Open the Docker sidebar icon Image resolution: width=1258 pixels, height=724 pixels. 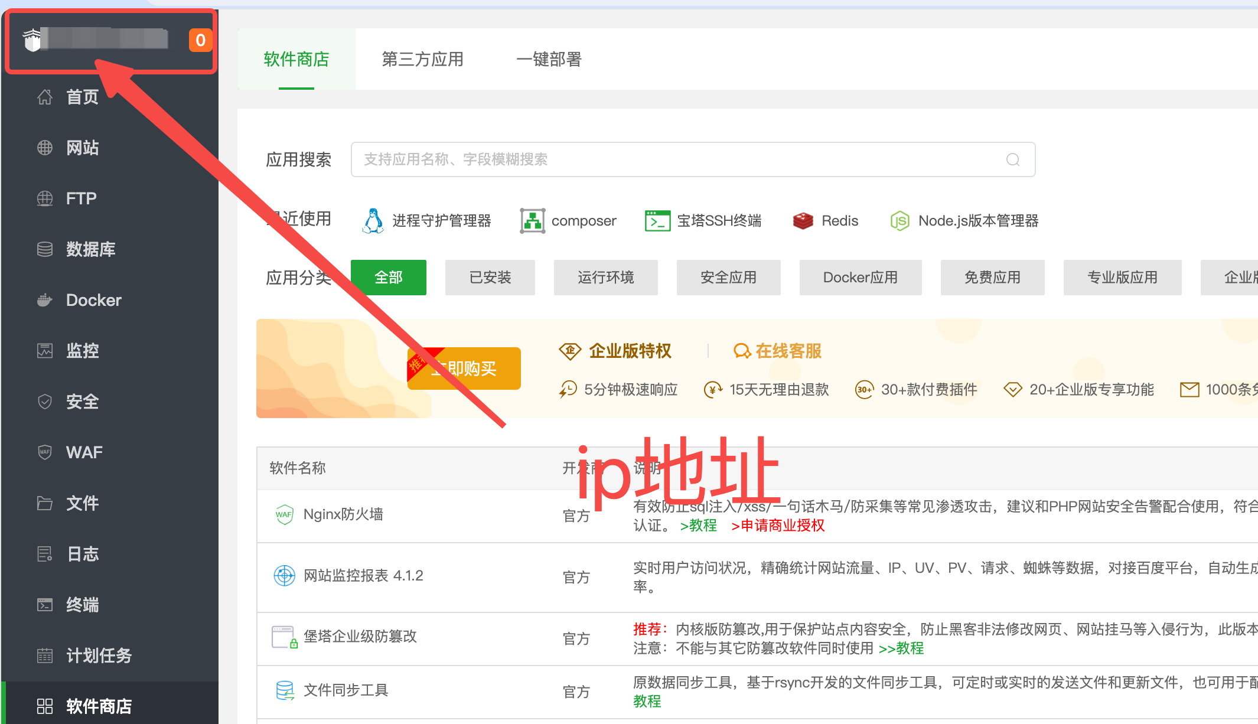[x=45, y=300]
